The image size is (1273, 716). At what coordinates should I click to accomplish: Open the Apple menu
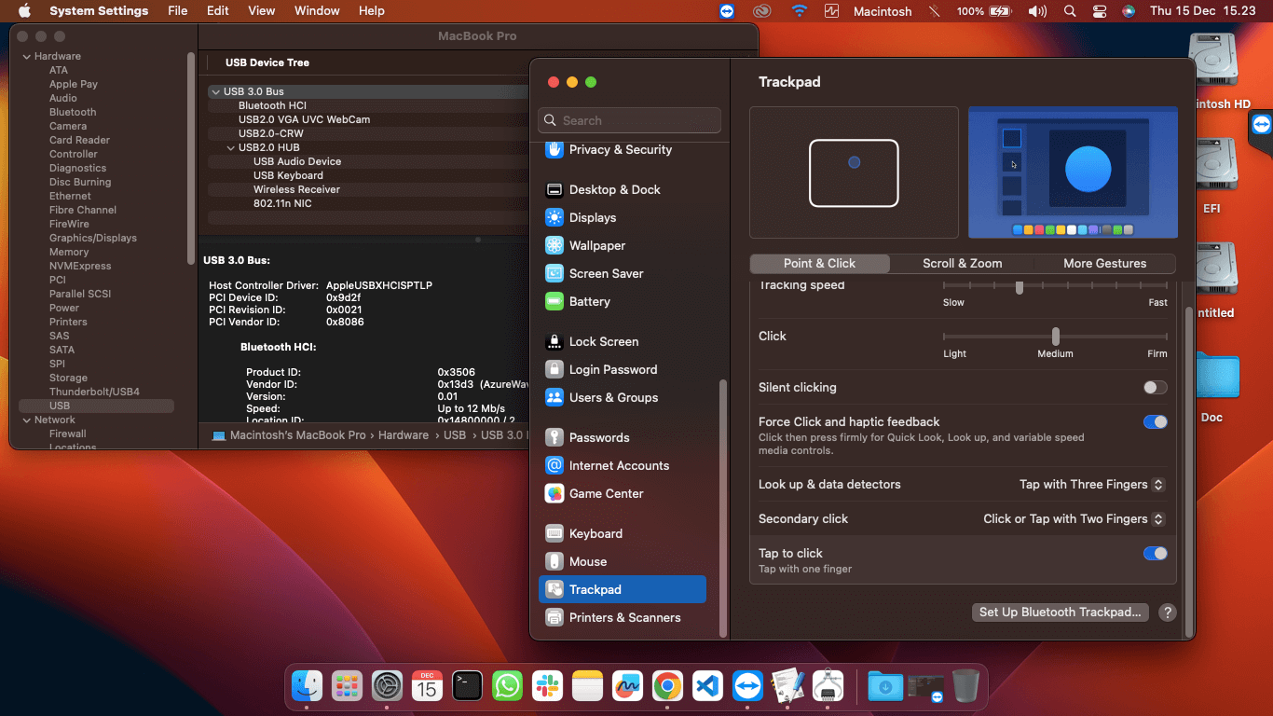[24, 11]
